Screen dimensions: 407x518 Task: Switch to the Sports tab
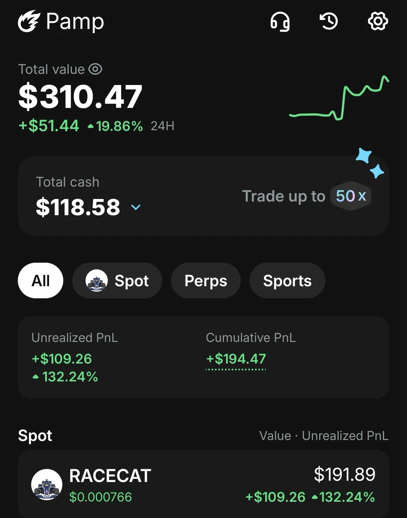click(287, 281)
